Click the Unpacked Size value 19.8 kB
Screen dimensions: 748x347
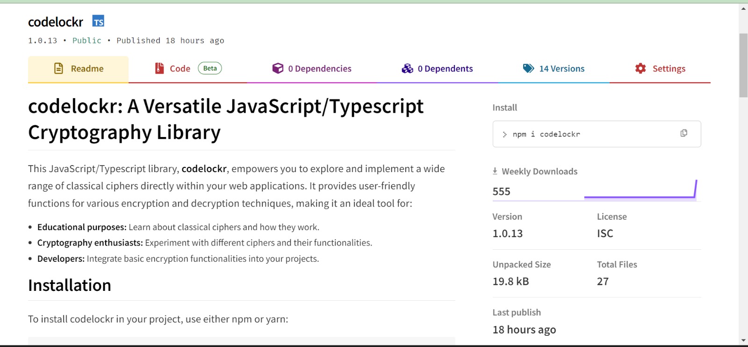click(511, 282)
